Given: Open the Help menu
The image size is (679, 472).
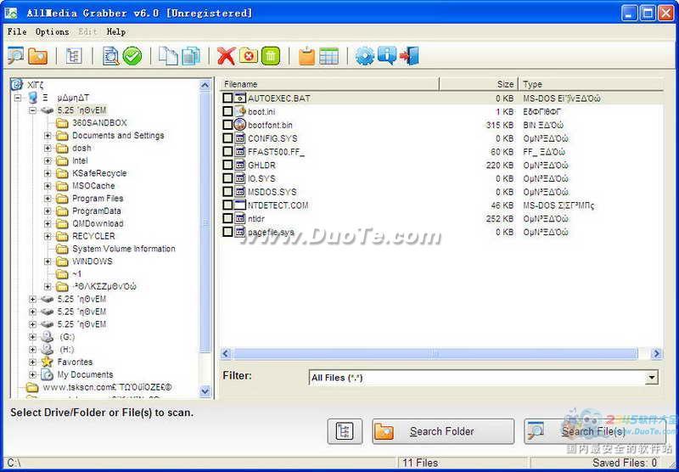Looking at the screenshot, I should pos(116,31).
